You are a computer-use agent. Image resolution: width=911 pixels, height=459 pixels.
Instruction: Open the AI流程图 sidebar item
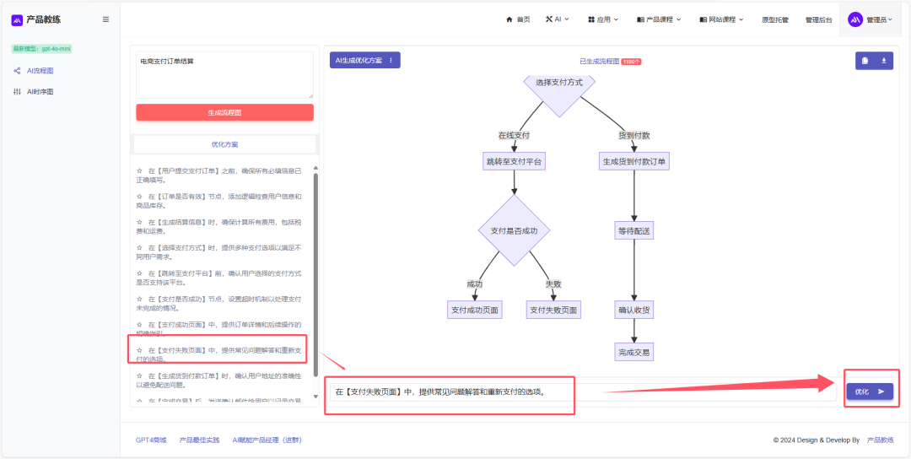(x=34, y=71)
